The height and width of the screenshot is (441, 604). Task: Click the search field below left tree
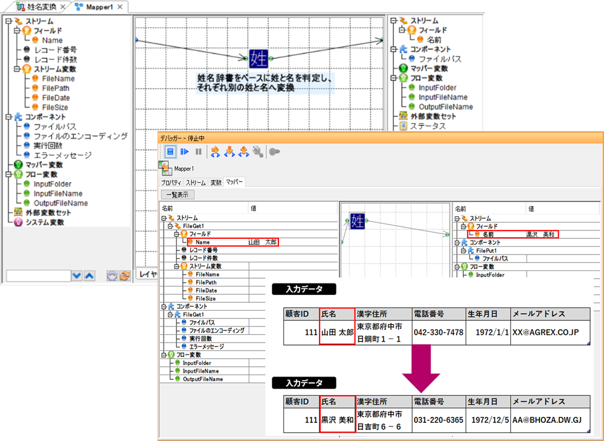39,276
